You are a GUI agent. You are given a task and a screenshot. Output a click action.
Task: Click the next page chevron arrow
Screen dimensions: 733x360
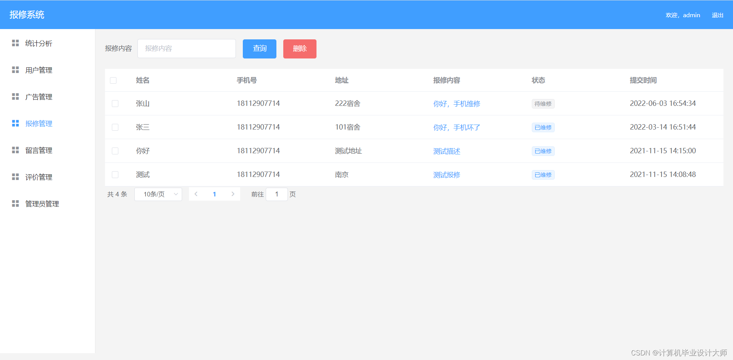233,194
